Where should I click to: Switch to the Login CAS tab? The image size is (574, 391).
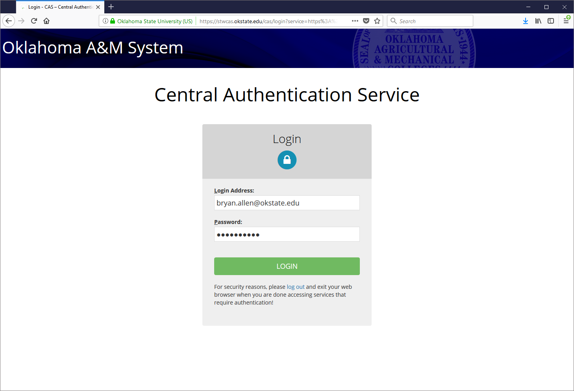(59, 7)
